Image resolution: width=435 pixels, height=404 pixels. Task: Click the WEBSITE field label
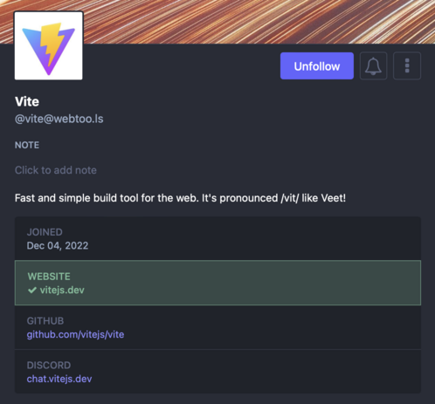[49, 277]
